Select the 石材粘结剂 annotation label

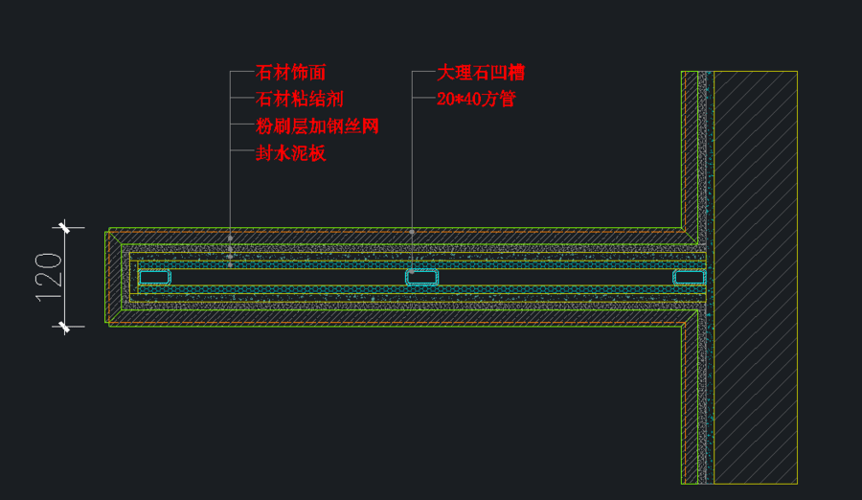[300, 99]
